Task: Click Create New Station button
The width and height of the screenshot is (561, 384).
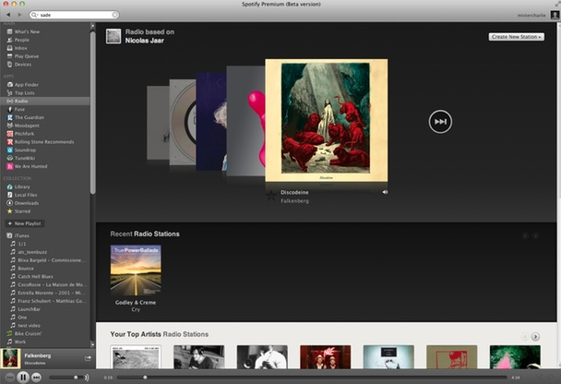Action: [x=516, y=37]
